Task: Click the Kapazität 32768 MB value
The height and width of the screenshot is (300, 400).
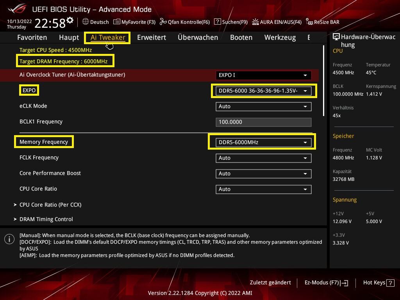Action: [343, 179]
